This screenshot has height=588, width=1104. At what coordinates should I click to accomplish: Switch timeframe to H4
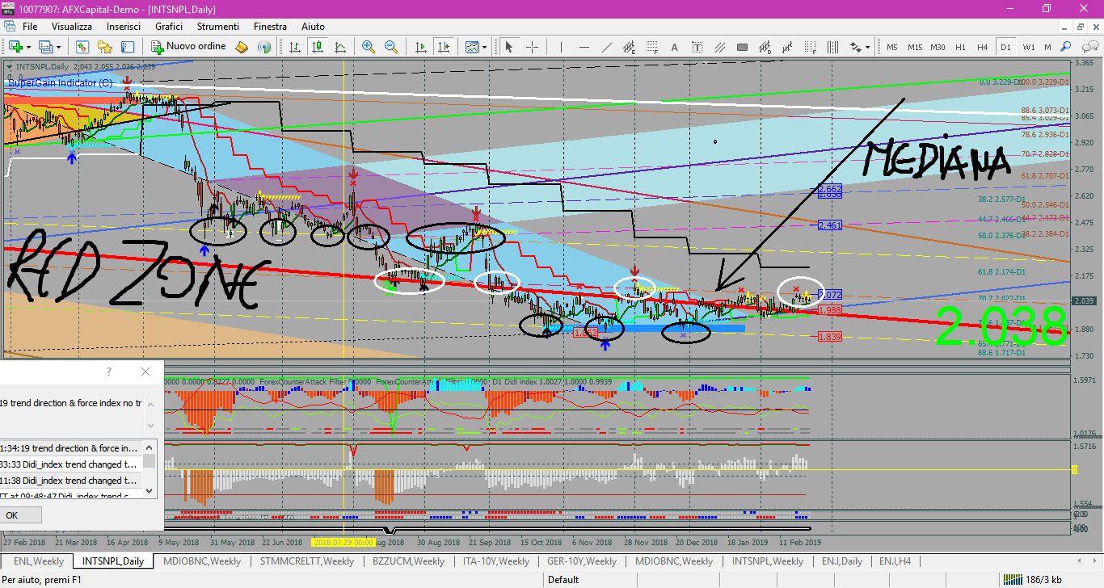coord(982,47)
